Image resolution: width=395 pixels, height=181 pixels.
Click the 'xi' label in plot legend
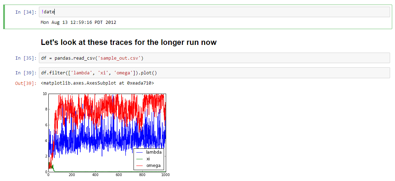(148, 159)
